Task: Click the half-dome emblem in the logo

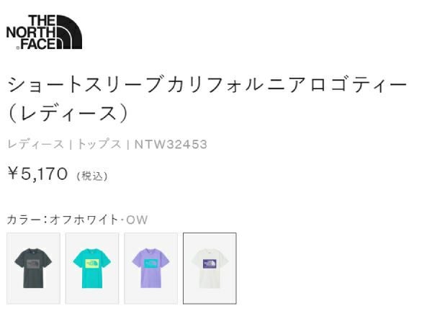Action: click(69, 32)
